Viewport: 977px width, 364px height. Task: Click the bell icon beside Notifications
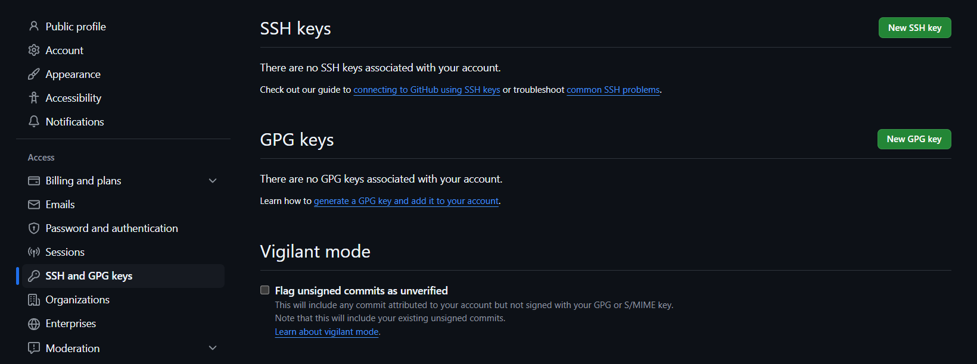pyautogui.click(x=34, y=121)
